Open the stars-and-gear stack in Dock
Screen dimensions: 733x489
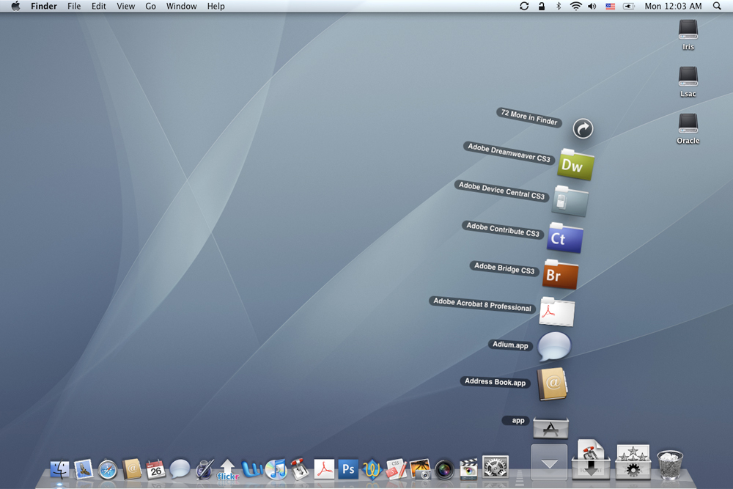633,462
